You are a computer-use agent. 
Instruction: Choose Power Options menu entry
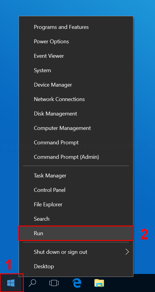point(76,41)
